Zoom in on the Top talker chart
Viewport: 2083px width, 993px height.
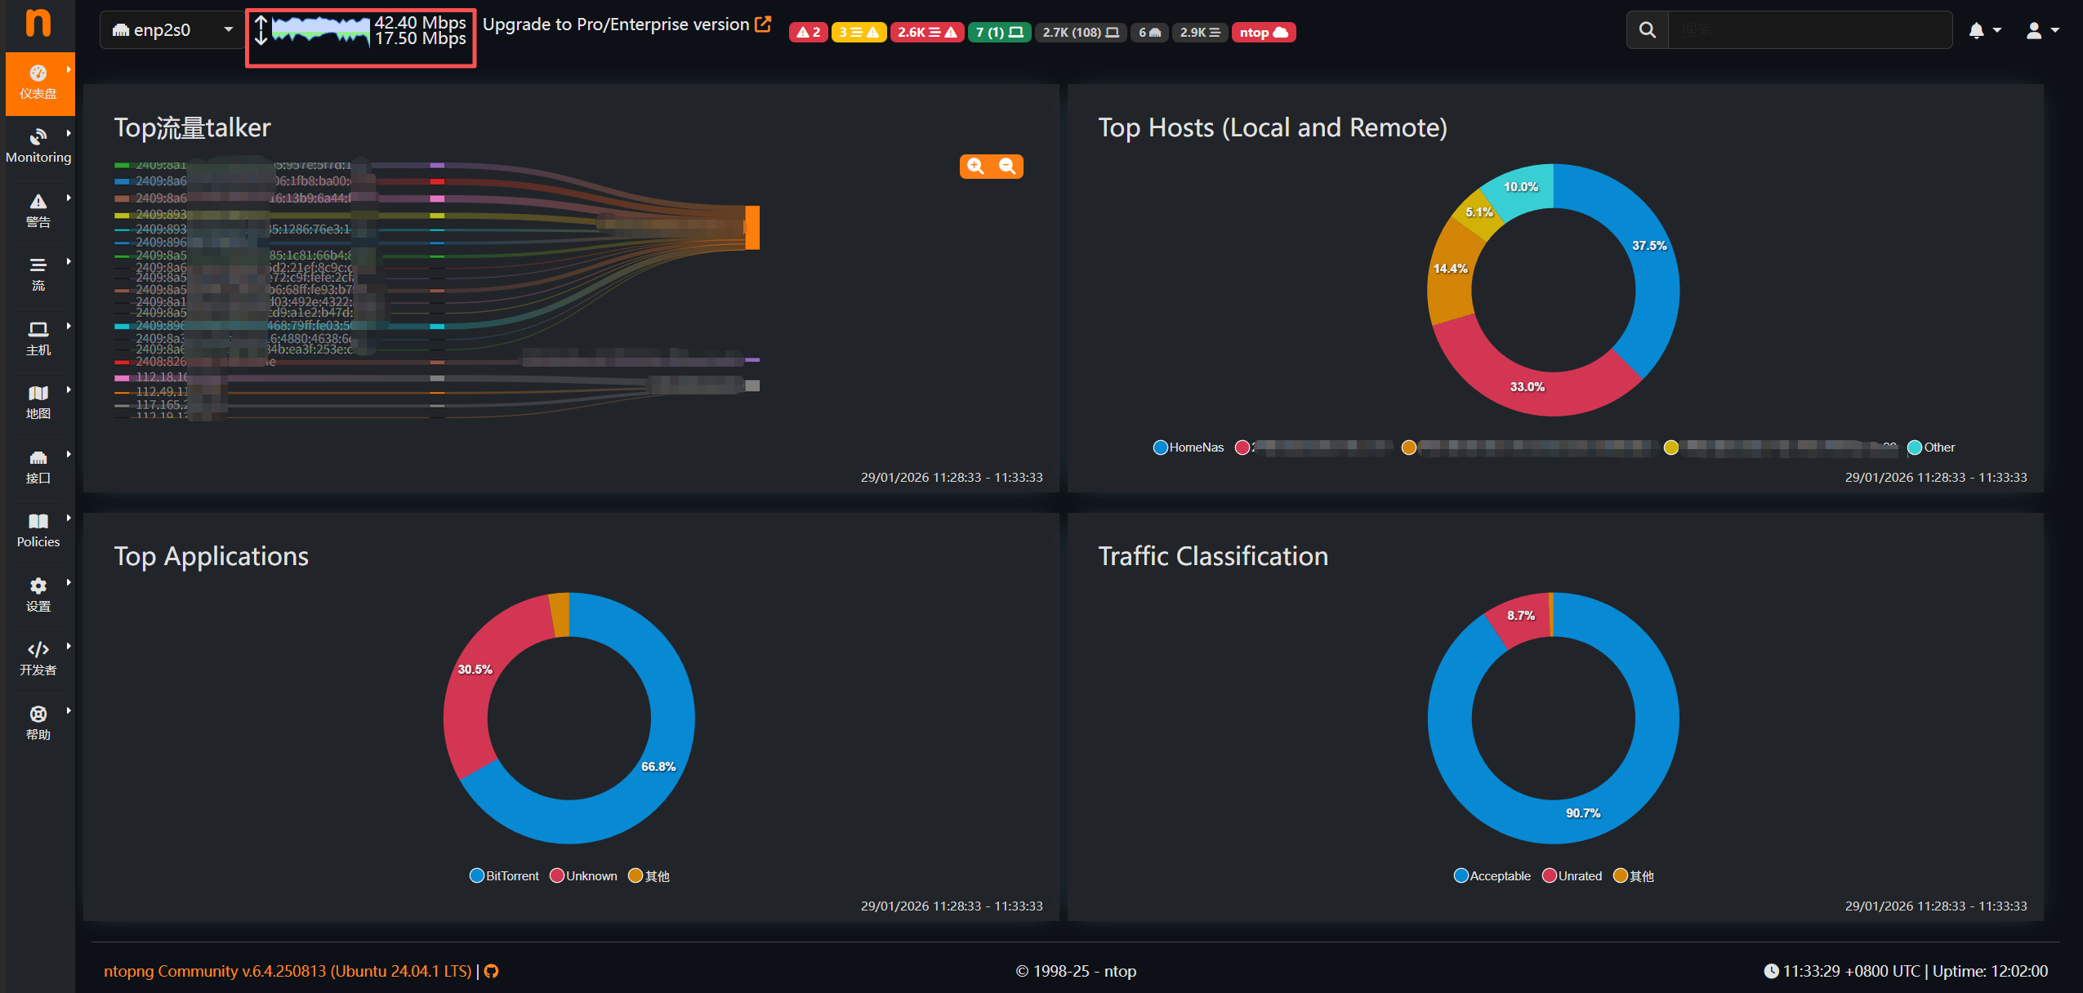pos(975,167)
